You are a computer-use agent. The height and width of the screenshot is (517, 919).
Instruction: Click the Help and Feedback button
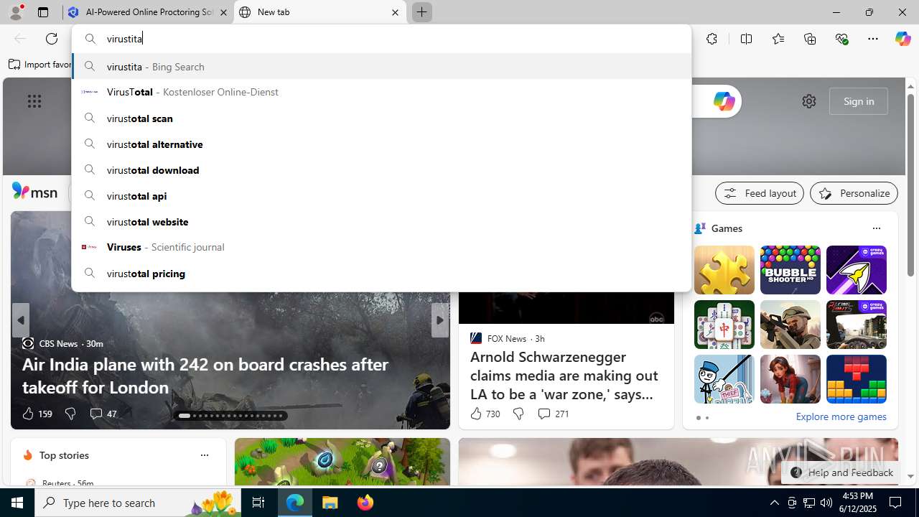841,472
